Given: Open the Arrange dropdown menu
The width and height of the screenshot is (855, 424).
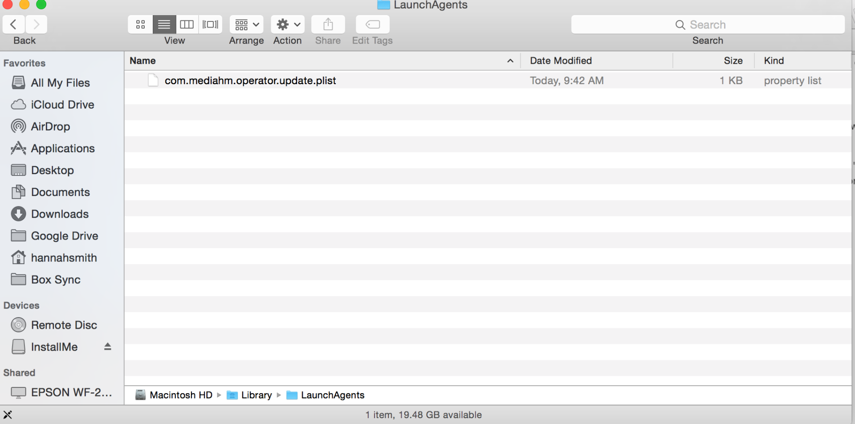Looking at the screenshot, I should point(246,24).
